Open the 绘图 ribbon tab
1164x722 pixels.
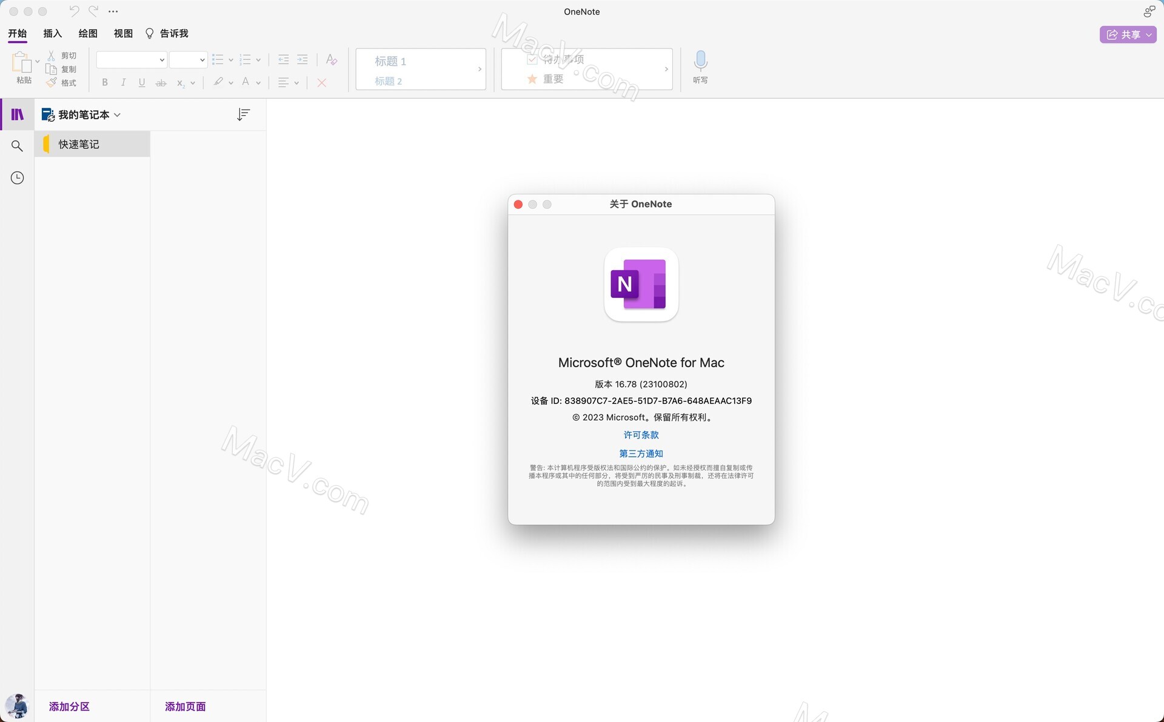pos(88,33)
